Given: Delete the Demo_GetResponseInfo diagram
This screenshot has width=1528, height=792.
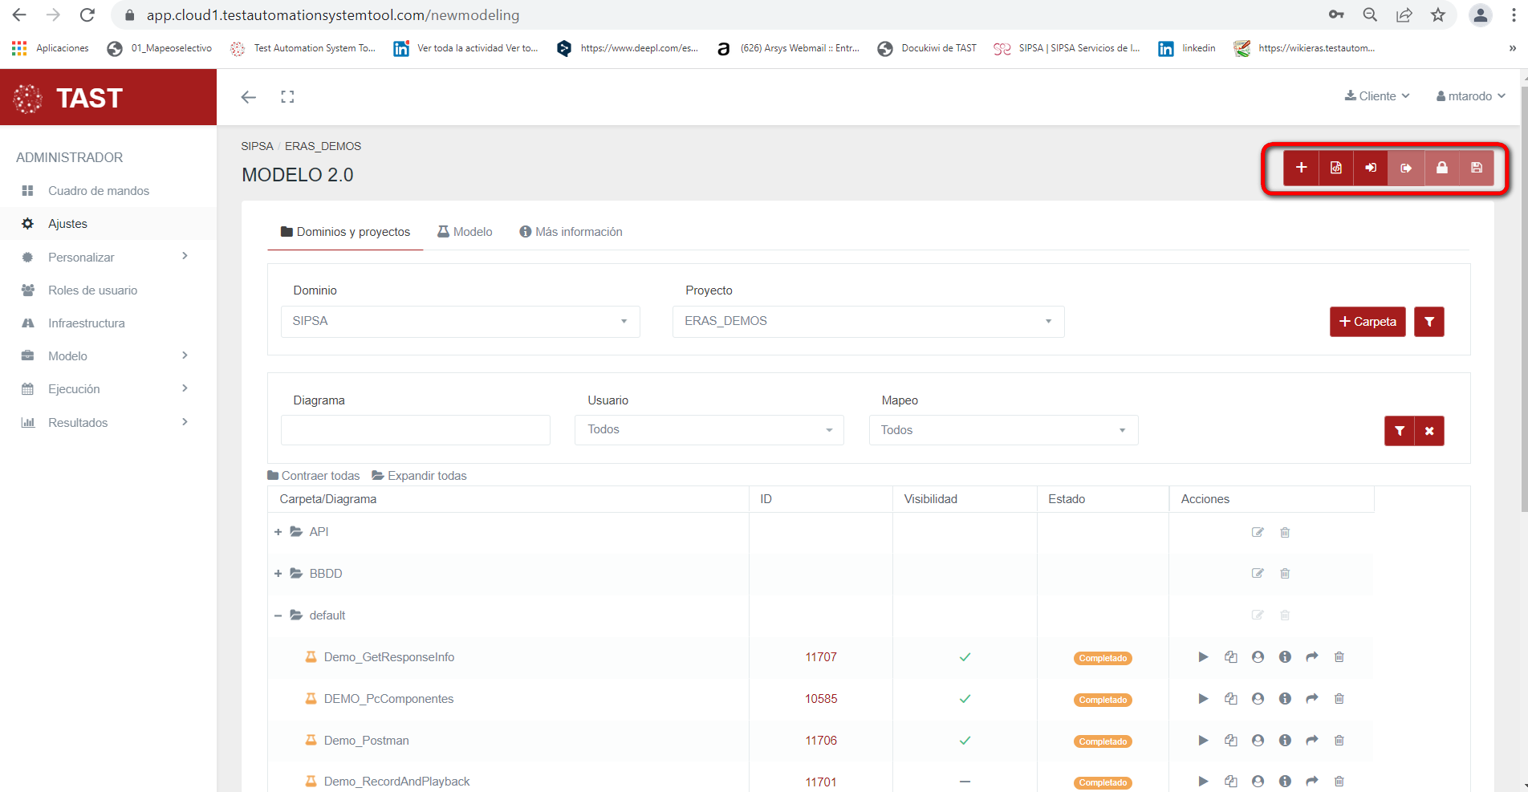Looking at the screenshot, I should (1339, 657).
